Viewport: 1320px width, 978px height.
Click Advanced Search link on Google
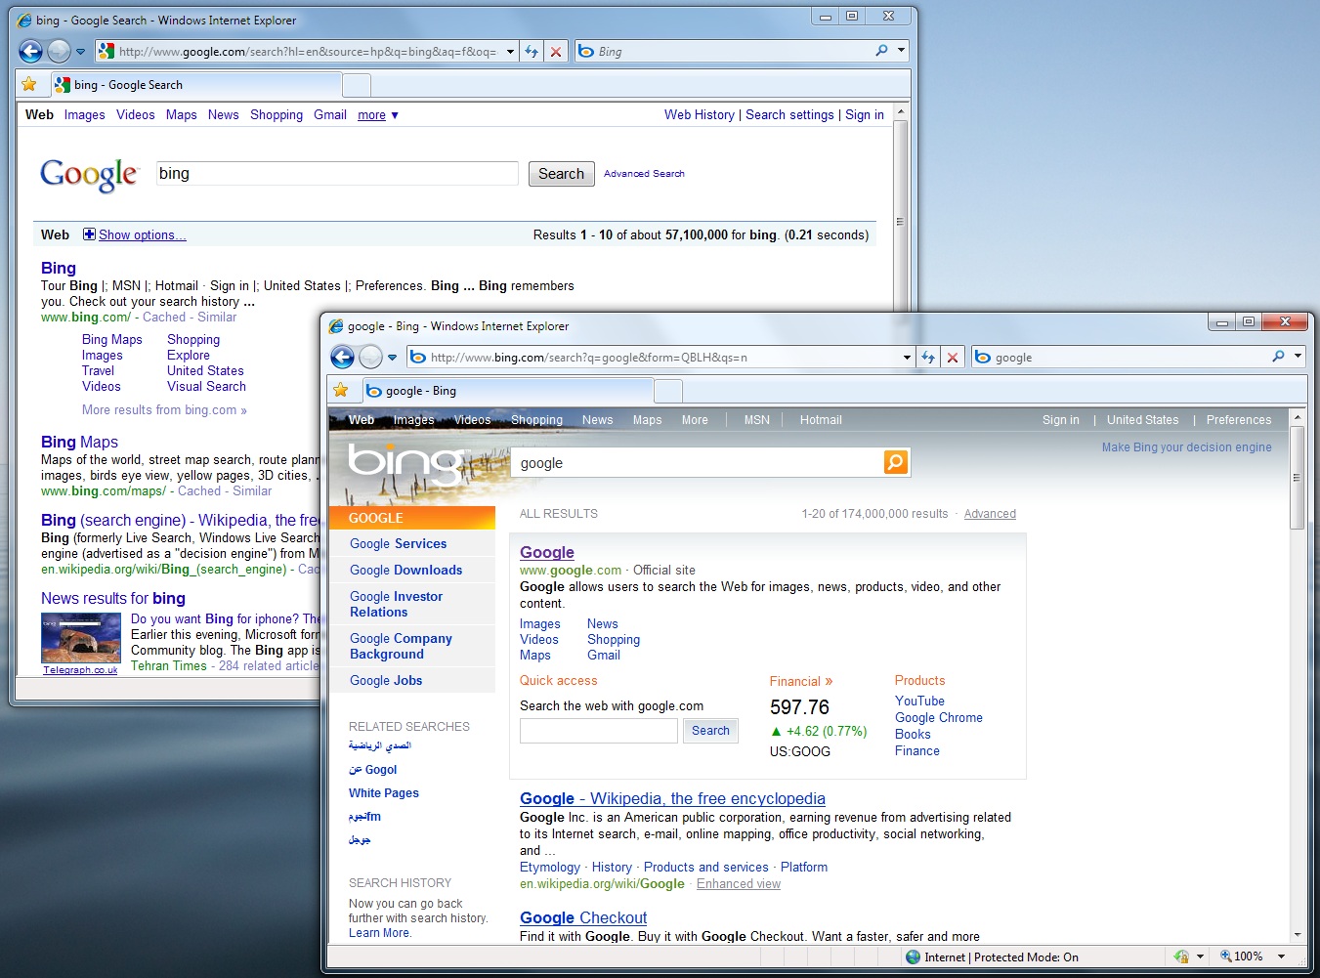(x=644, y=174)
